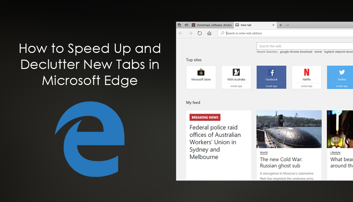
Task: Click Install app under Twitter
Action: [x=342, y=86]
